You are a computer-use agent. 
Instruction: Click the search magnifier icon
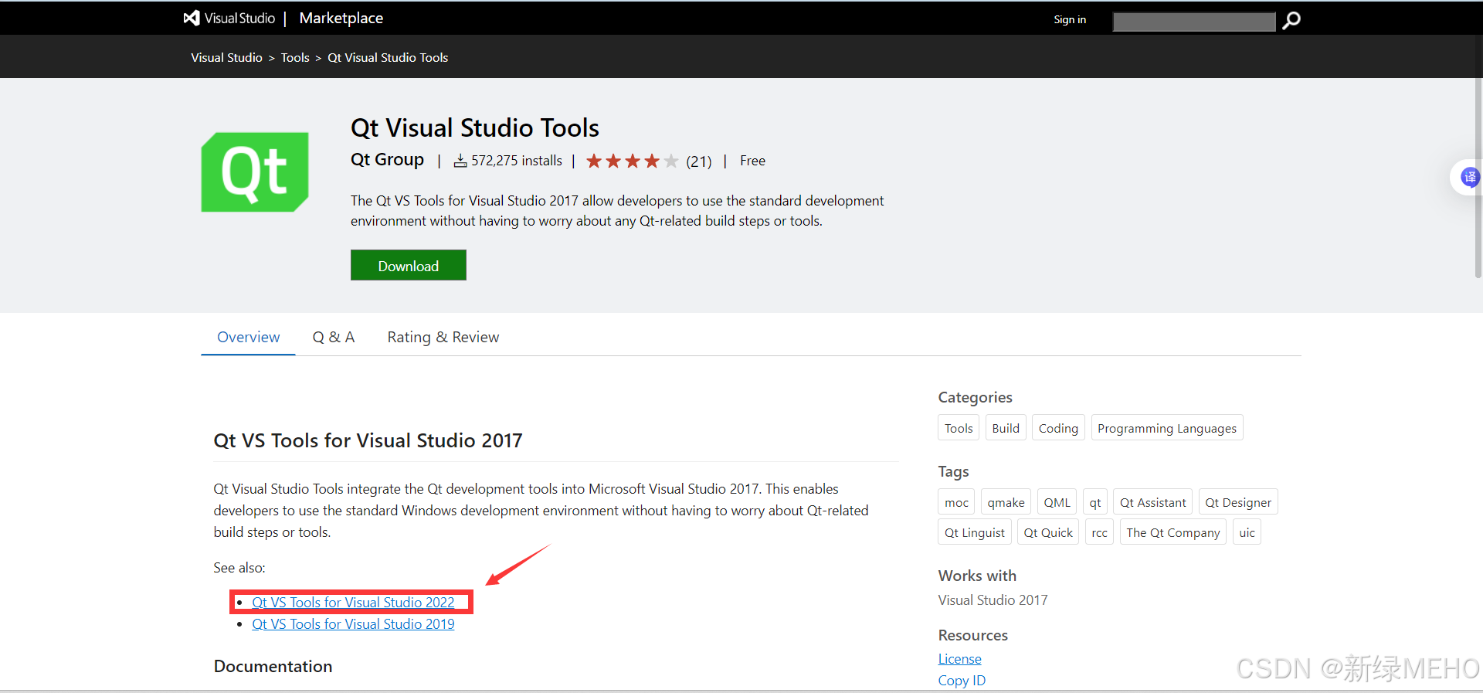[x=1291, y=21]
